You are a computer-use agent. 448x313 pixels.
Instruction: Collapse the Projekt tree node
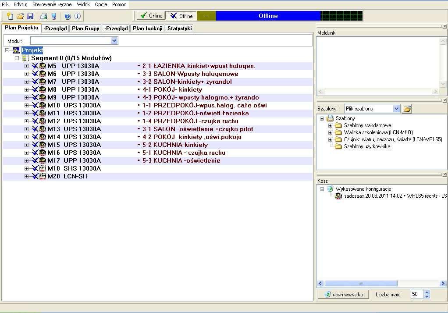coord(7,50)
